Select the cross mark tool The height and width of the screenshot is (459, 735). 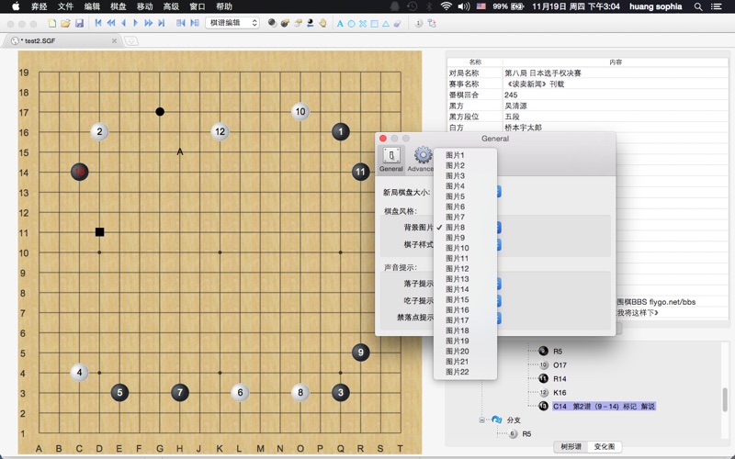(x=363, y=24)
